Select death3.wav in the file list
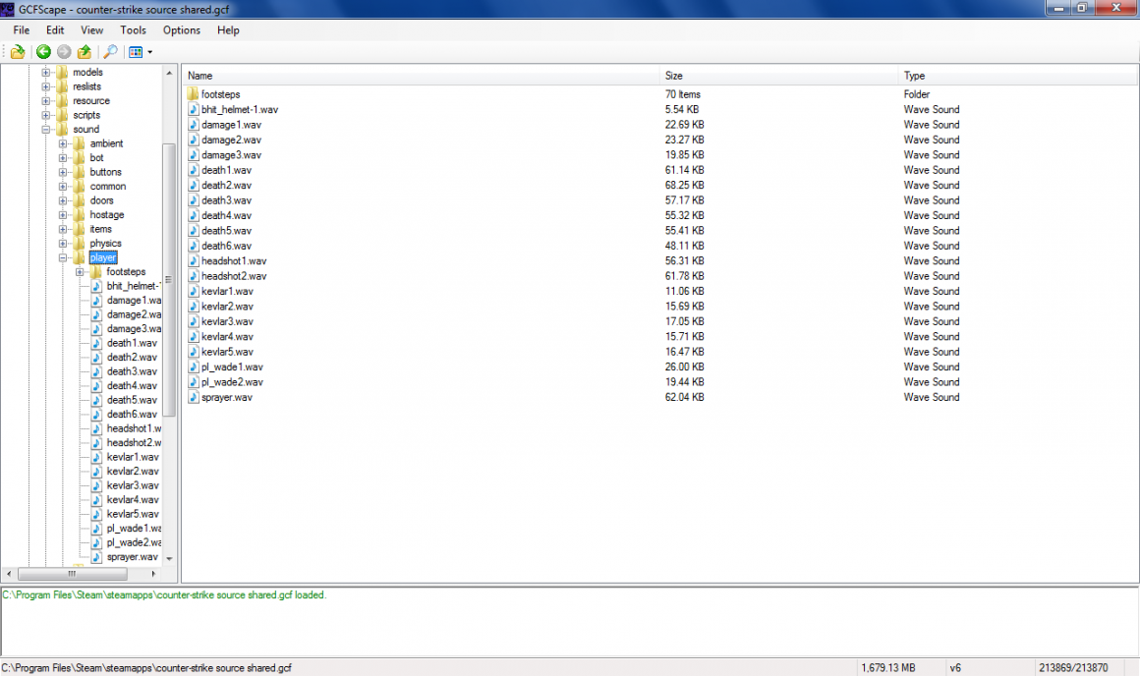1140x676 pixels. [x=226, y=200]
